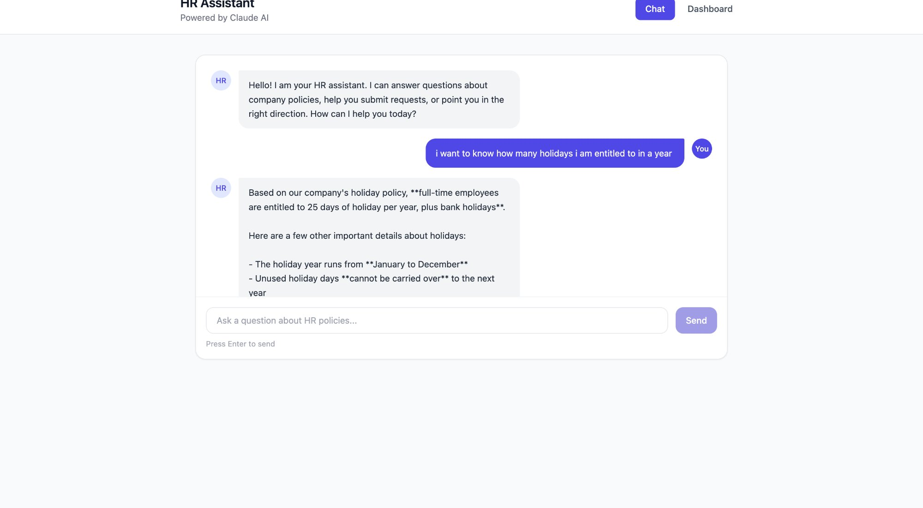Click the Send button
The width and height of the screenshot is (923, 508).
click(x=696, y=320)
